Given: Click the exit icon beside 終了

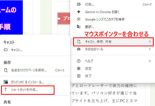Looking at the screenshot, I should click(79, 76).
